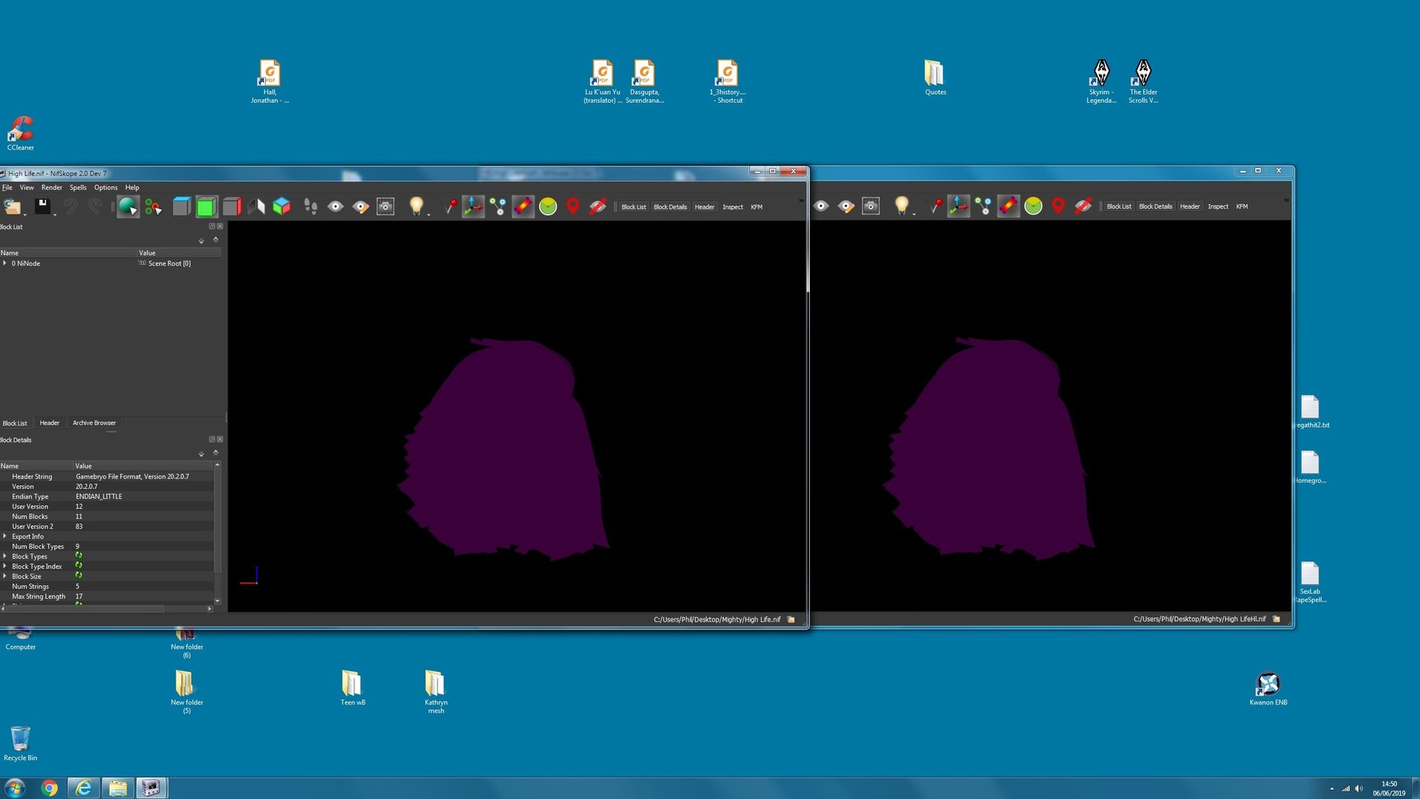Click the red map marker in right window

pos(1058,206)
